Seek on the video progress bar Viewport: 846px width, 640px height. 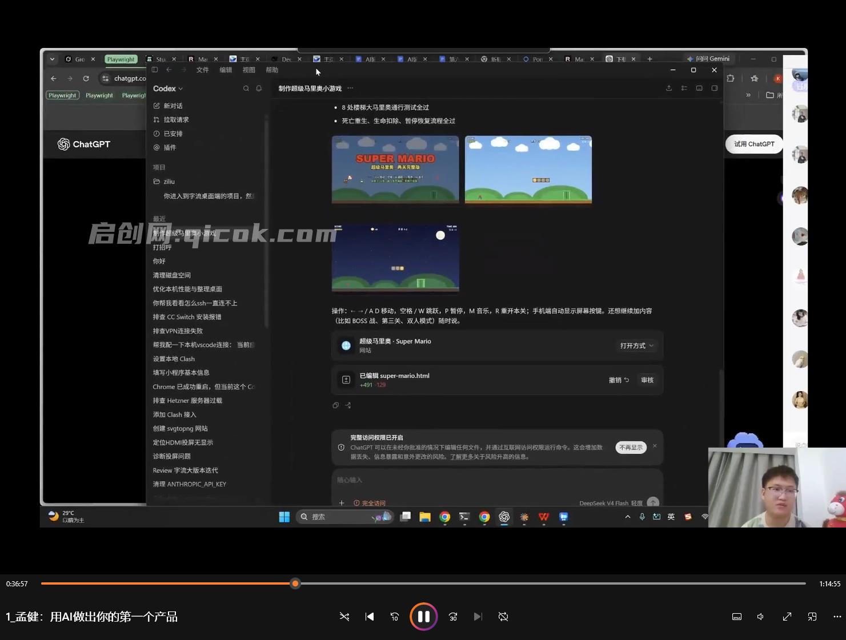pyautogui.click(x=423, y=583)
